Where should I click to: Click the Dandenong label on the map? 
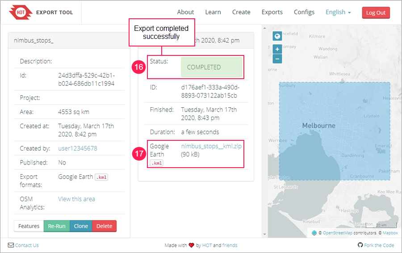pyautogui.click(x=353, y=155)
